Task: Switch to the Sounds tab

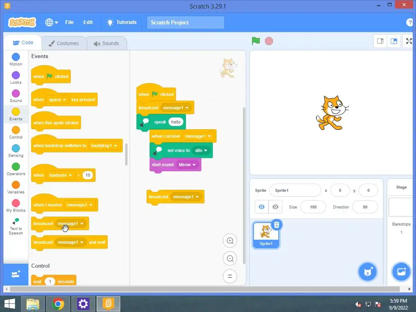Action: click(107, 43)
